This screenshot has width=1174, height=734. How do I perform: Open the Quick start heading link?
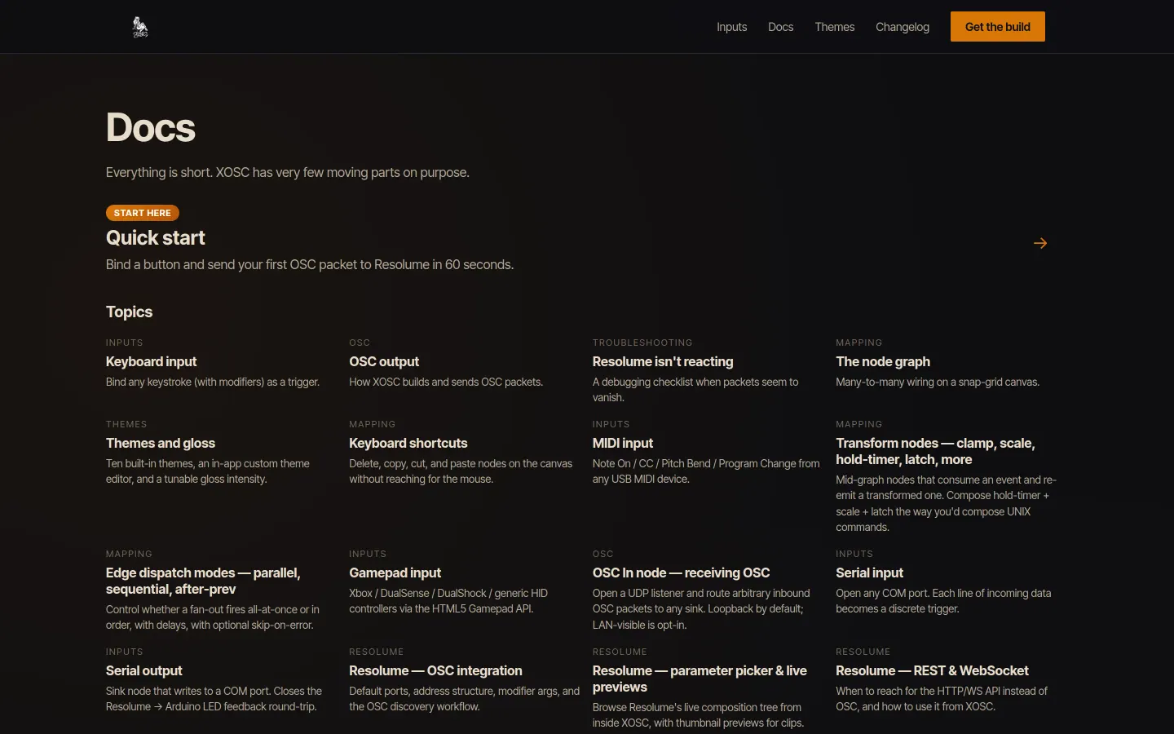coord(156,237)
